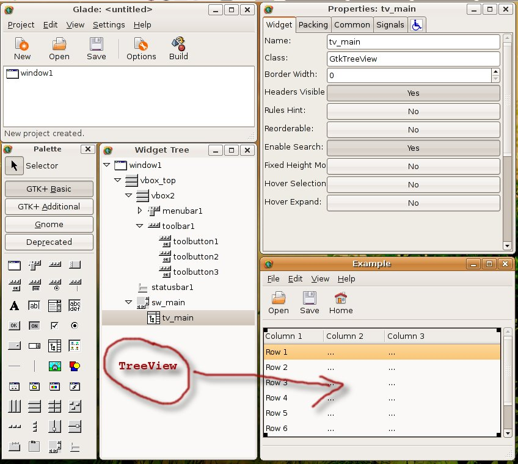Choose the Image widget in Palette

[54, 366]
